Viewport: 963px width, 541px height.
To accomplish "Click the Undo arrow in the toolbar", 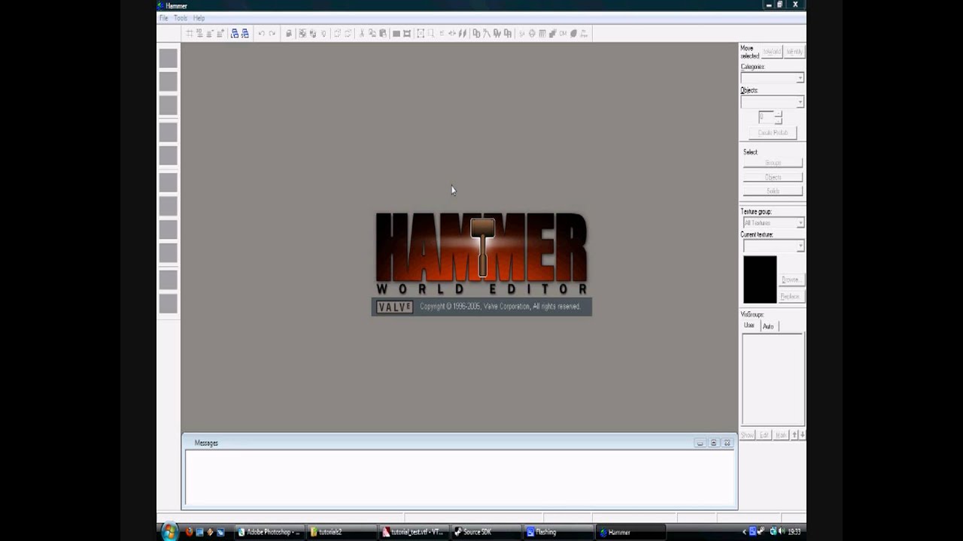I will tap(261, 33).
